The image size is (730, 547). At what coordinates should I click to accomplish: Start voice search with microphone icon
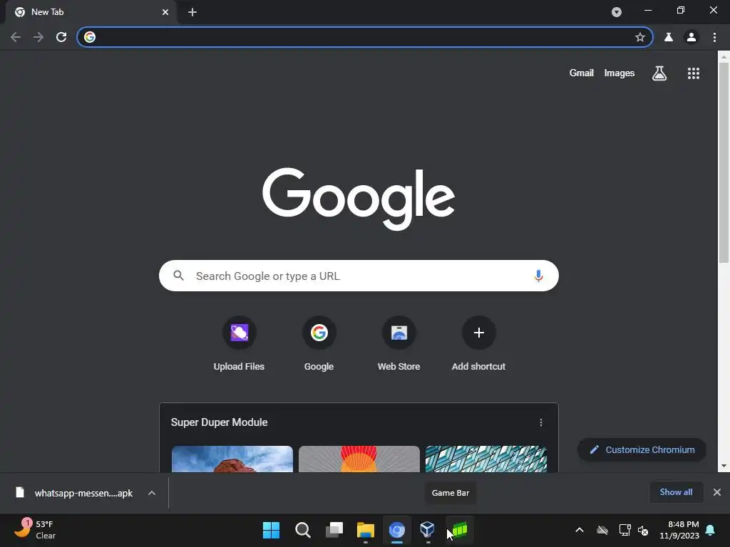538,276
